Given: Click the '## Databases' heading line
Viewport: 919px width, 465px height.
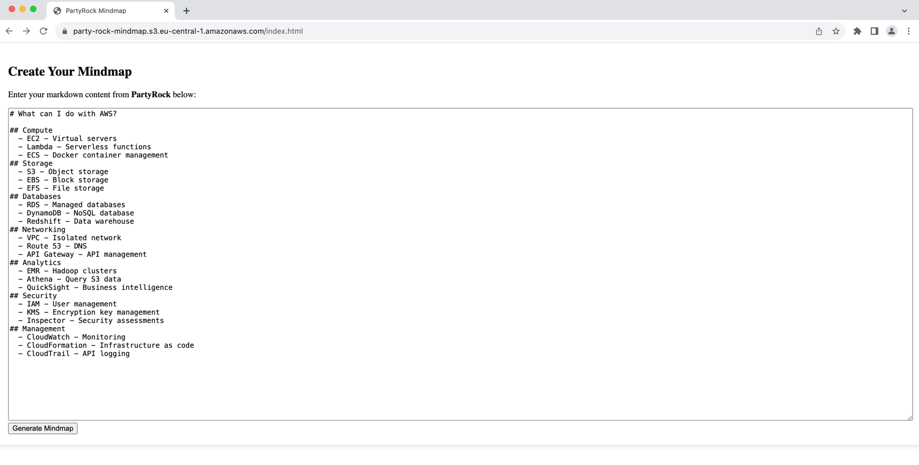Looking at the screenshot, I should [35, 196].
